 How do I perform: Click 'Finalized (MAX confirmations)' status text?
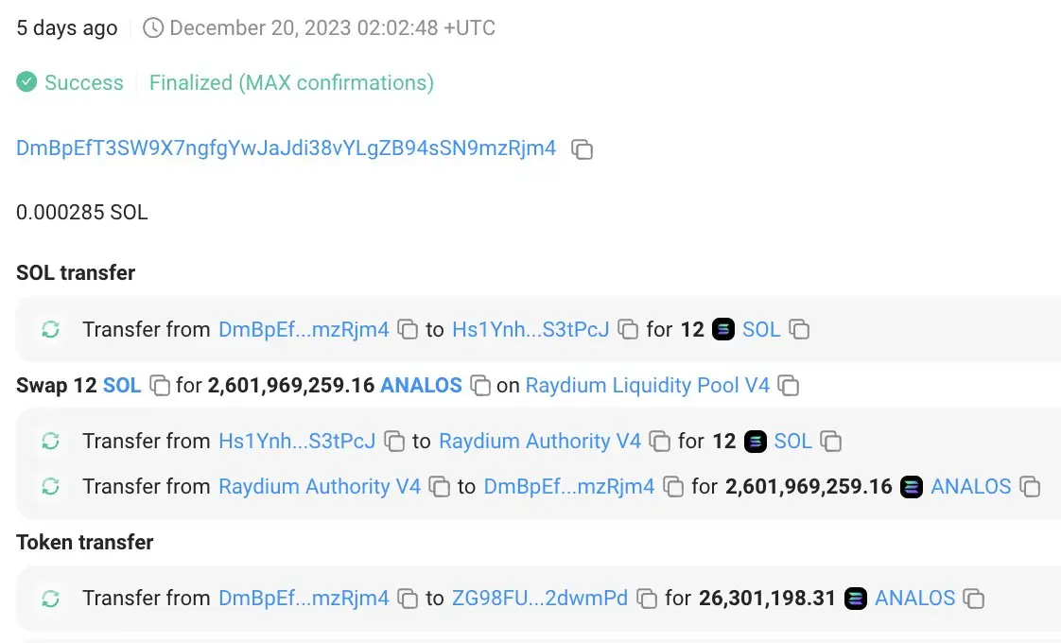(x=291, y=82)
